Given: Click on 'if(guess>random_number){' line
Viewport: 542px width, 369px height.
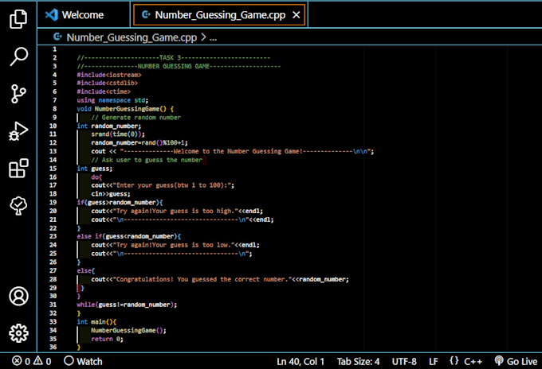Looking at the screenshot, I should coord(120,203).
